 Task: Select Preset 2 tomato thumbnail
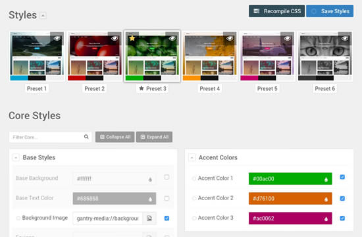[94, 56]
